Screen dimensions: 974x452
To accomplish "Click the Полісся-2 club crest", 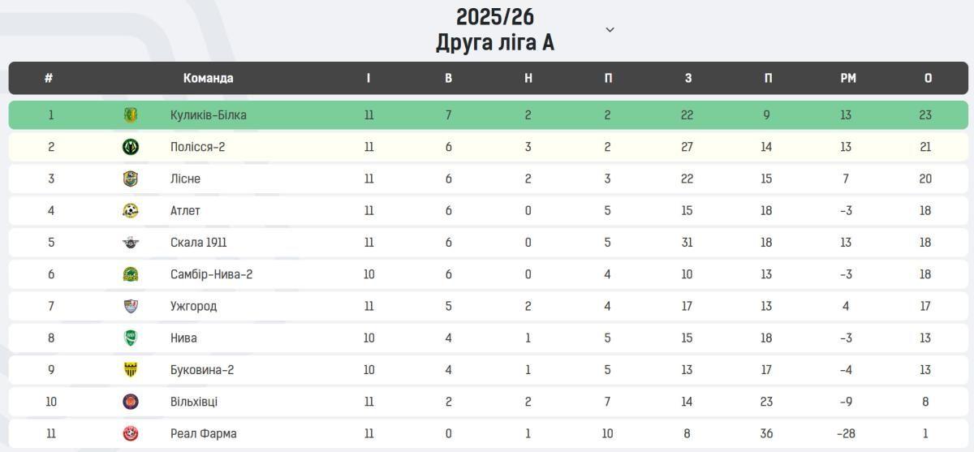I will 131,147.
